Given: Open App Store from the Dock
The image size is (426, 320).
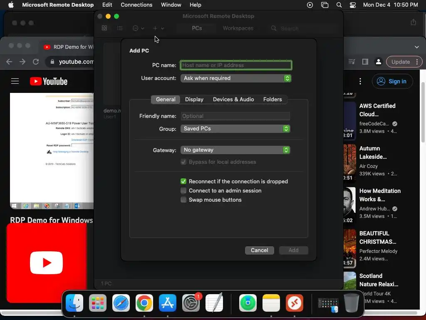Looking at the screenshot, I should (168, 303).
